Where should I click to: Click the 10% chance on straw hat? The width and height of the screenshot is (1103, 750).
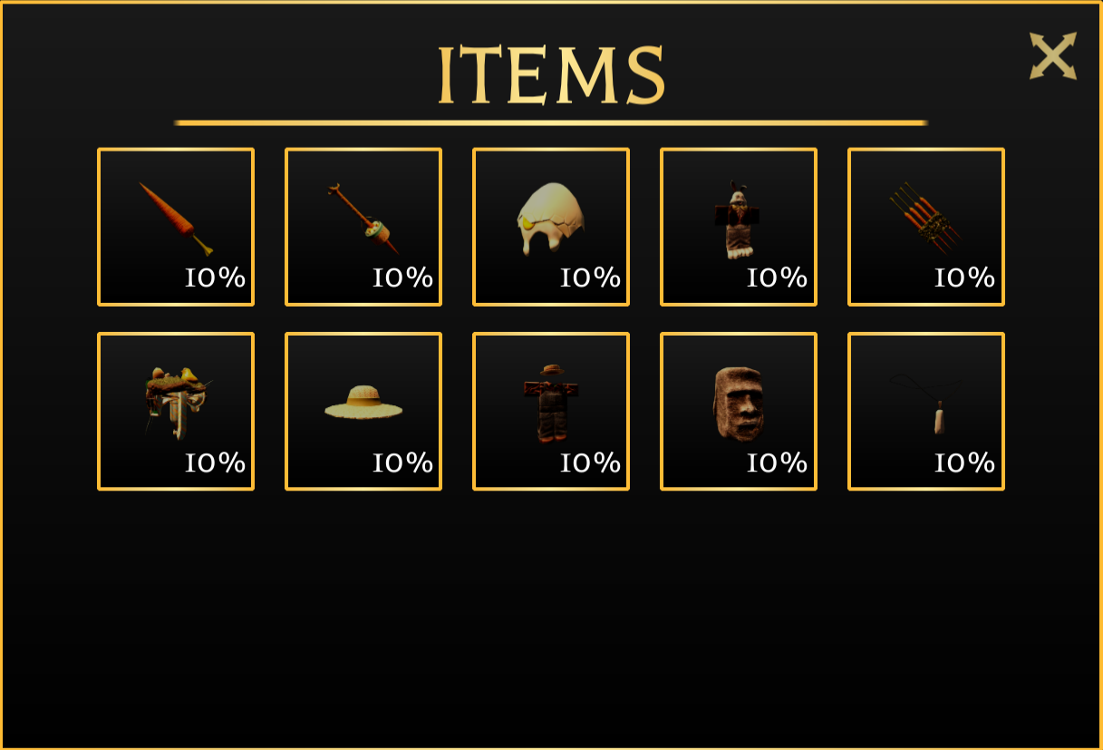point(403,463)
